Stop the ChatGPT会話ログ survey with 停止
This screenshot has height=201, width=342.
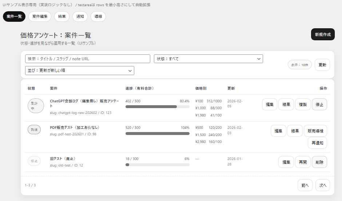(x=319, y=104)
